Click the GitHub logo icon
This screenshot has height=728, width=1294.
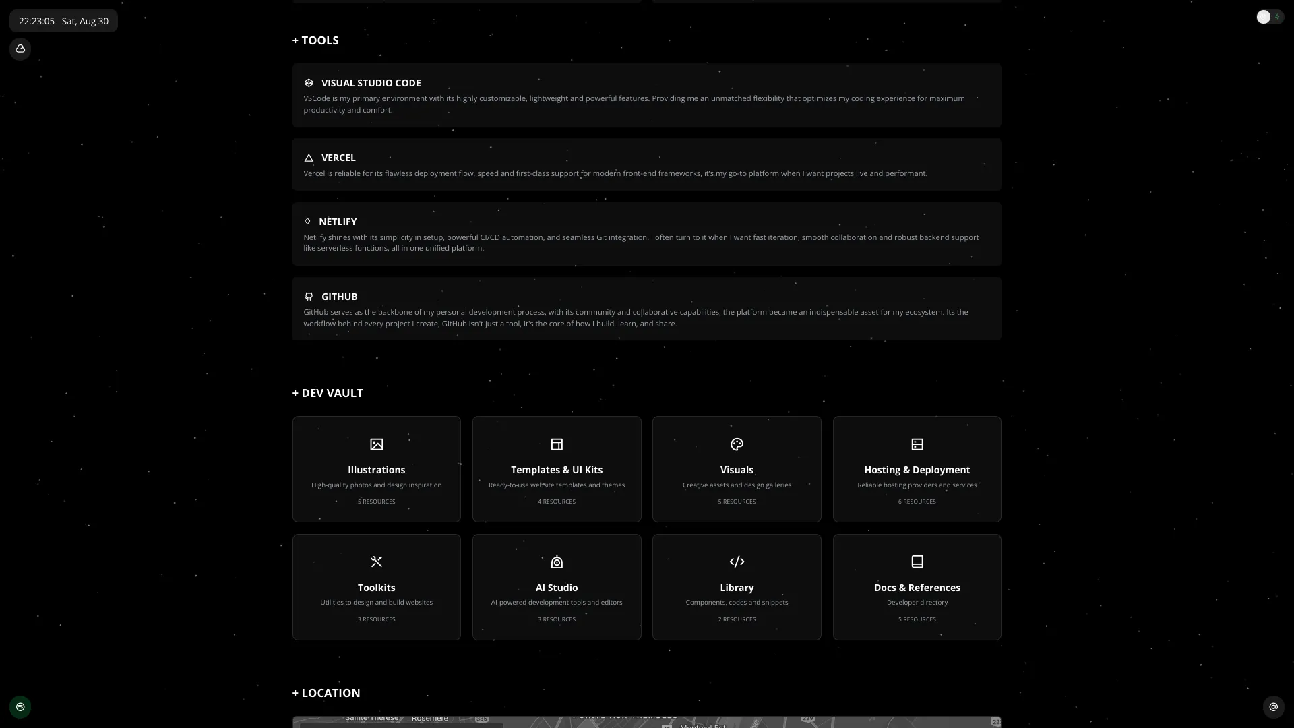click(309, 297)
